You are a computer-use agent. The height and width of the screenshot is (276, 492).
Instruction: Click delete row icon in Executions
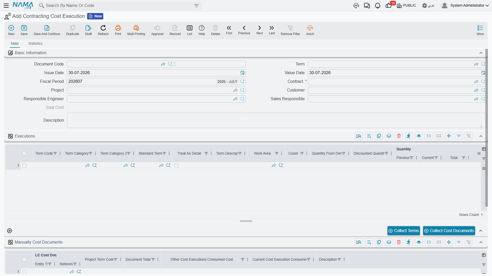(x=399, y=136)
